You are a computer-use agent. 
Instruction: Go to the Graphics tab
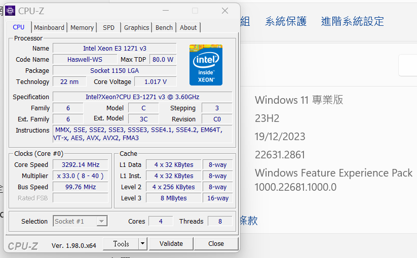tap(136, 28)
